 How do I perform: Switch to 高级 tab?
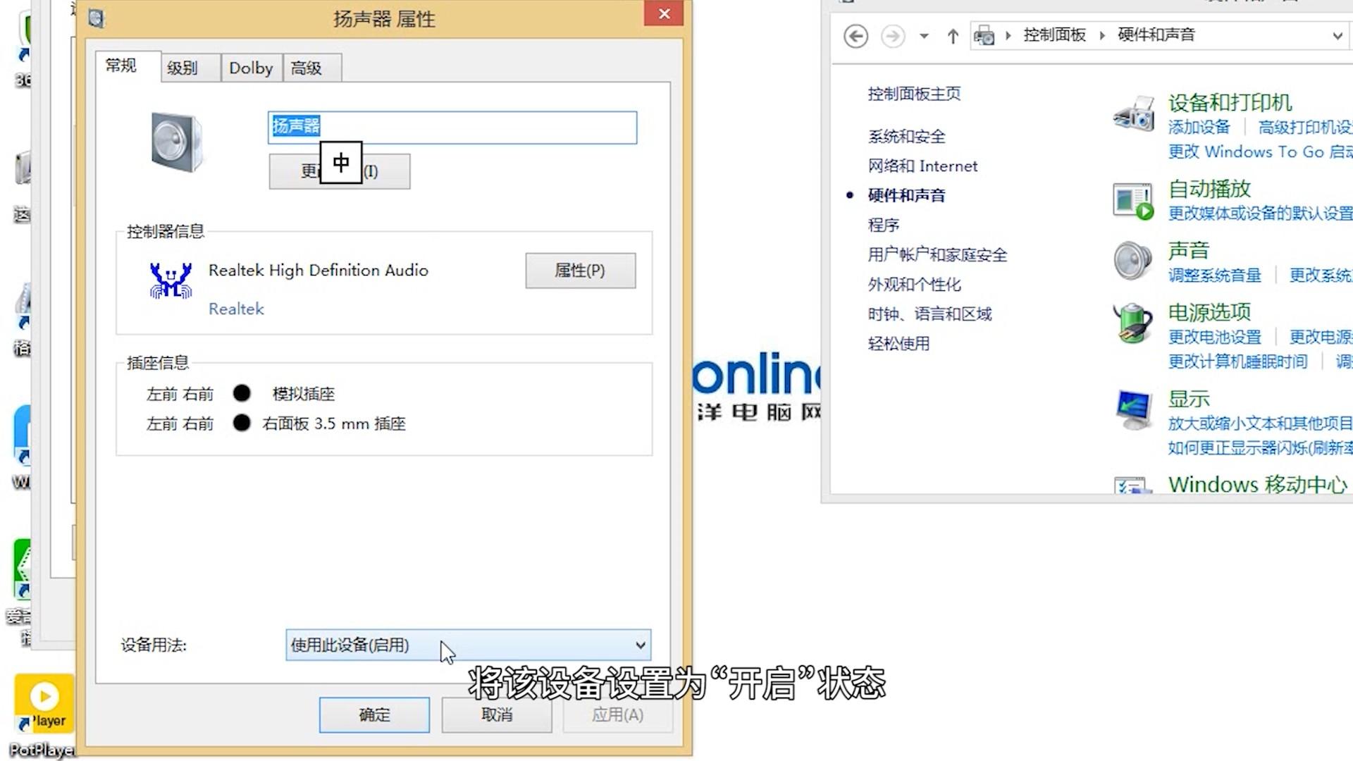(312, 68)
